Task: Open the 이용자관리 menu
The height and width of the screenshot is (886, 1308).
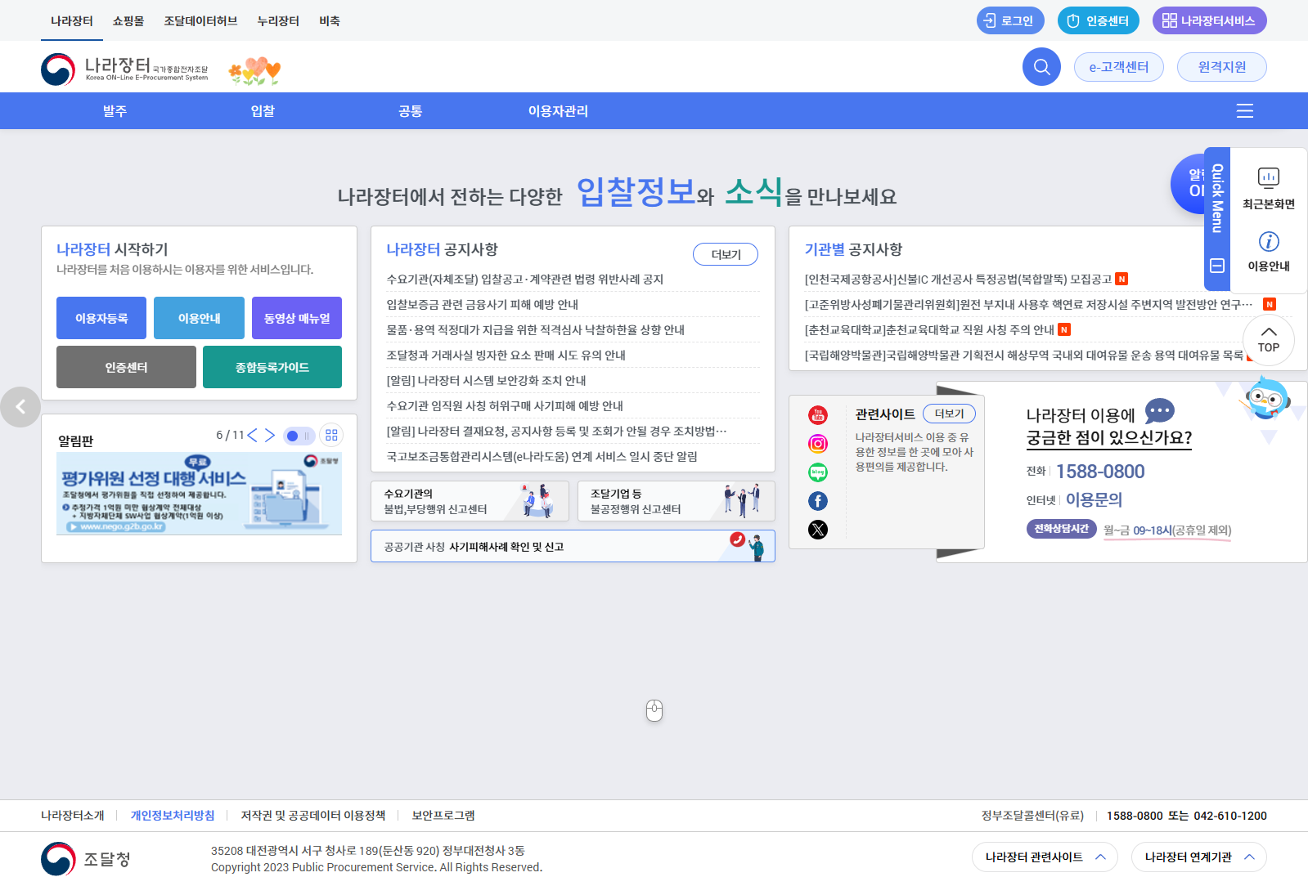Action: coord(558,111)
